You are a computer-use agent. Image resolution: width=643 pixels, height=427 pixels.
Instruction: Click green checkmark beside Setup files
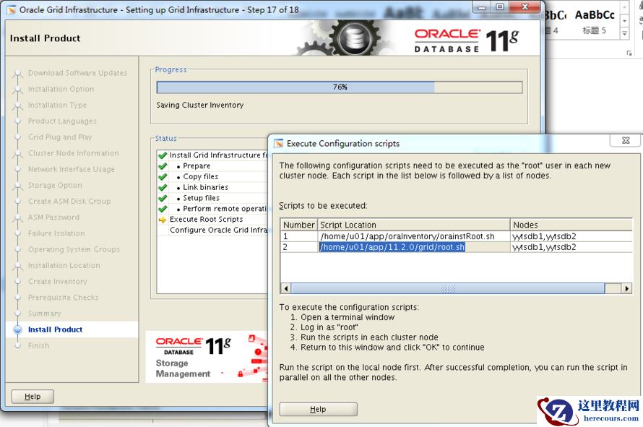coord(163,198)
